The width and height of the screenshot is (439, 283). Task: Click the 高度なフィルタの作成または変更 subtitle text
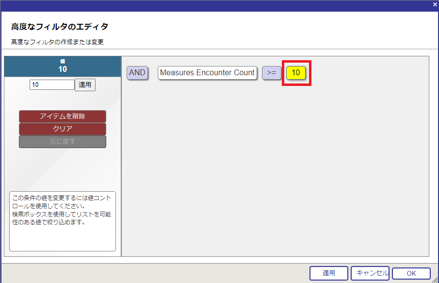(57, 42)
